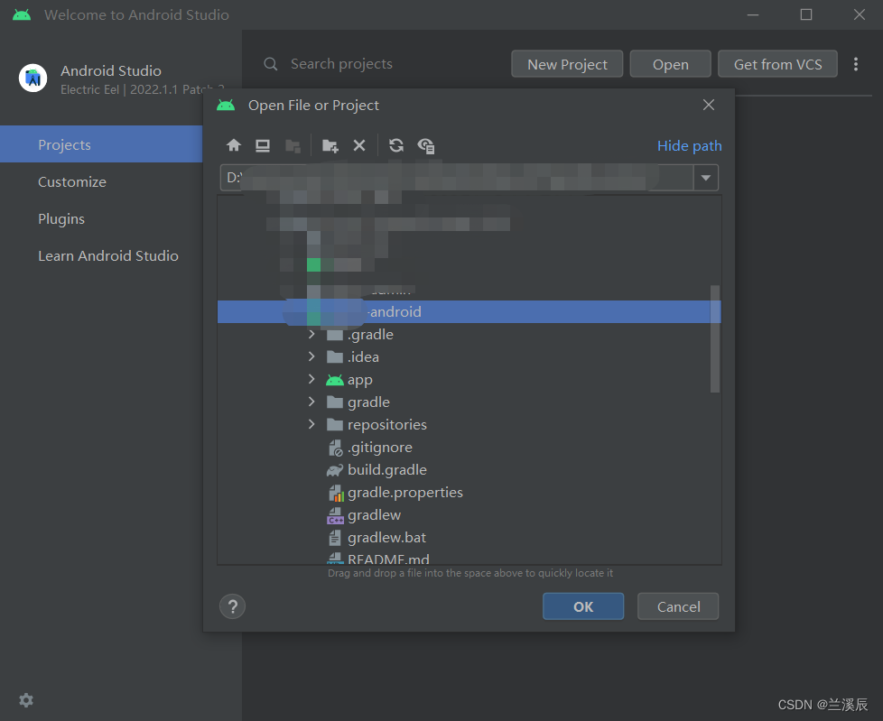Select the gradlew.bat file name
The width and height of the screenshot is (883, 721).
coord(386,538)
